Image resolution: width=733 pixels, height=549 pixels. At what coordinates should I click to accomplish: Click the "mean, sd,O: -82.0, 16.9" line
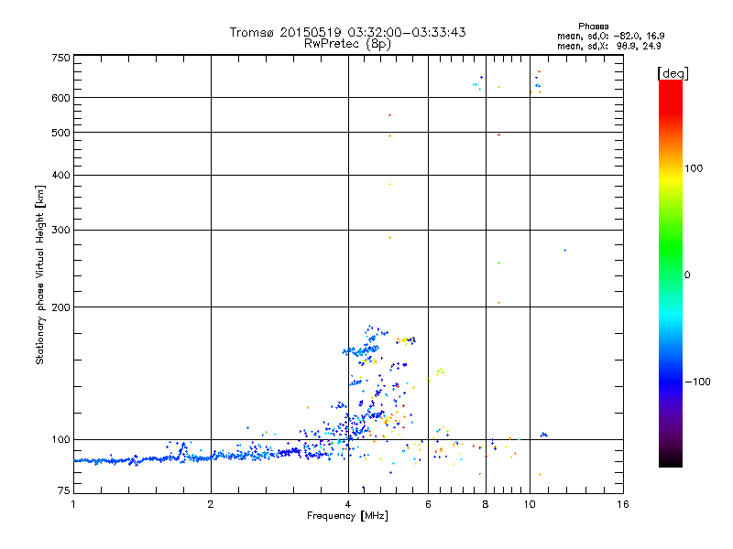pyautogui.click(x=610, y=36)
